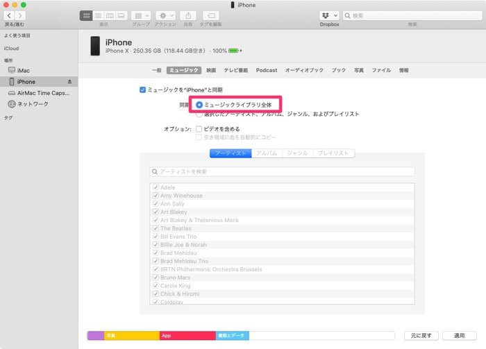This screenshot has height=349, width=486.
Task: Toggle the Bruno Mars checkbox
Action: pos(156,278)
